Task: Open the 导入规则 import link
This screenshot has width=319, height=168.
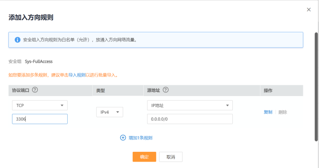Action: click(77, 75)
